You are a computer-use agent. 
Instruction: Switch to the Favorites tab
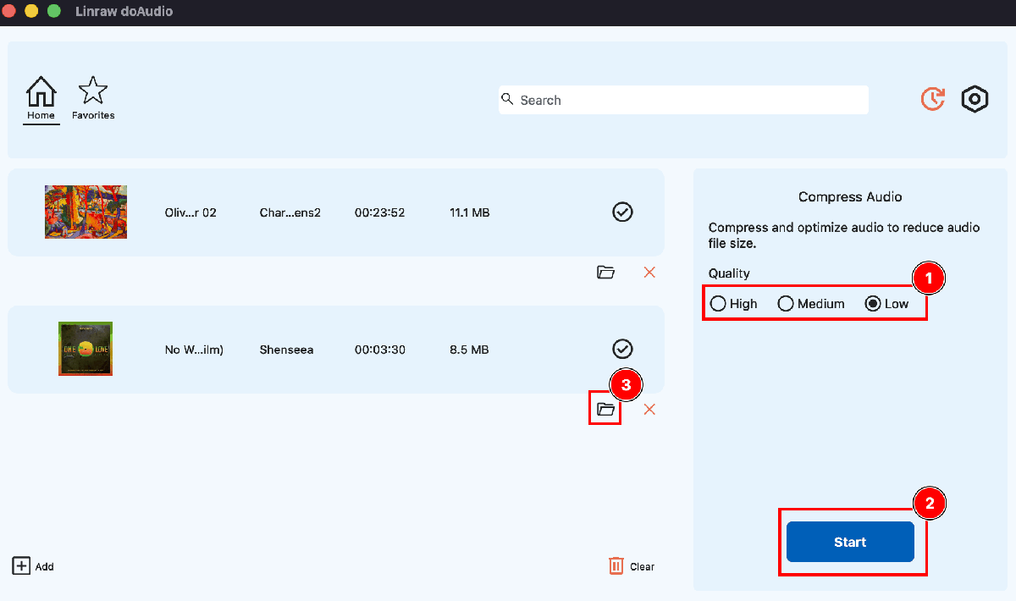pos(93,98)
